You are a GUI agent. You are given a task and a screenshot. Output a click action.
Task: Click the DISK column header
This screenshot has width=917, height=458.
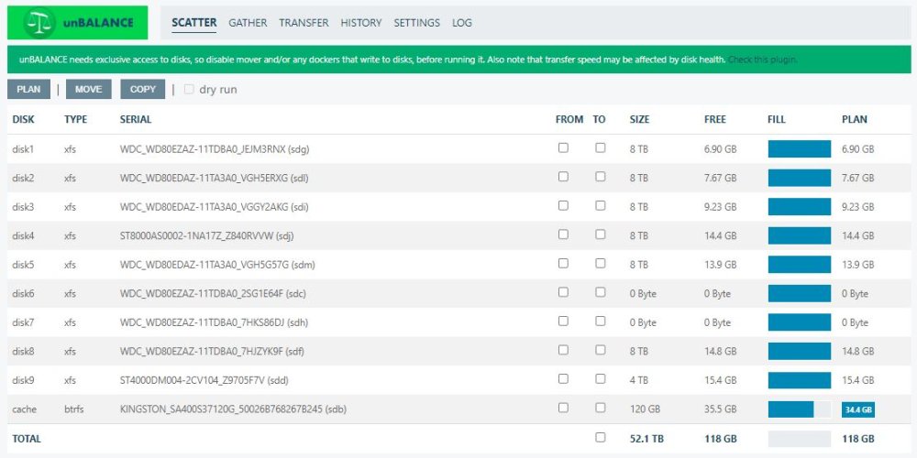24,119
